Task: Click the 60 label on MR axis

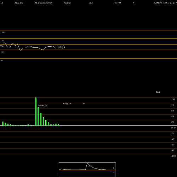Action: (x=173, y=111)
